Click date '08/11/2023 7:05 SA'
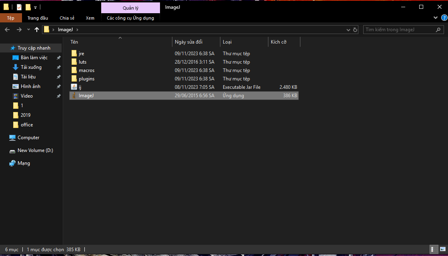The height and width of the screenshot is (256, 448). (194, 87)
